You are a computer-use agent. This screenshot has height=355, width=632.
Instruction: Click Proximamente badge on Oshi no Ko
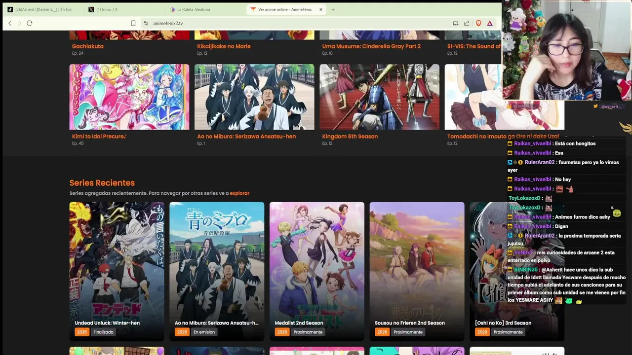(508, 332)
